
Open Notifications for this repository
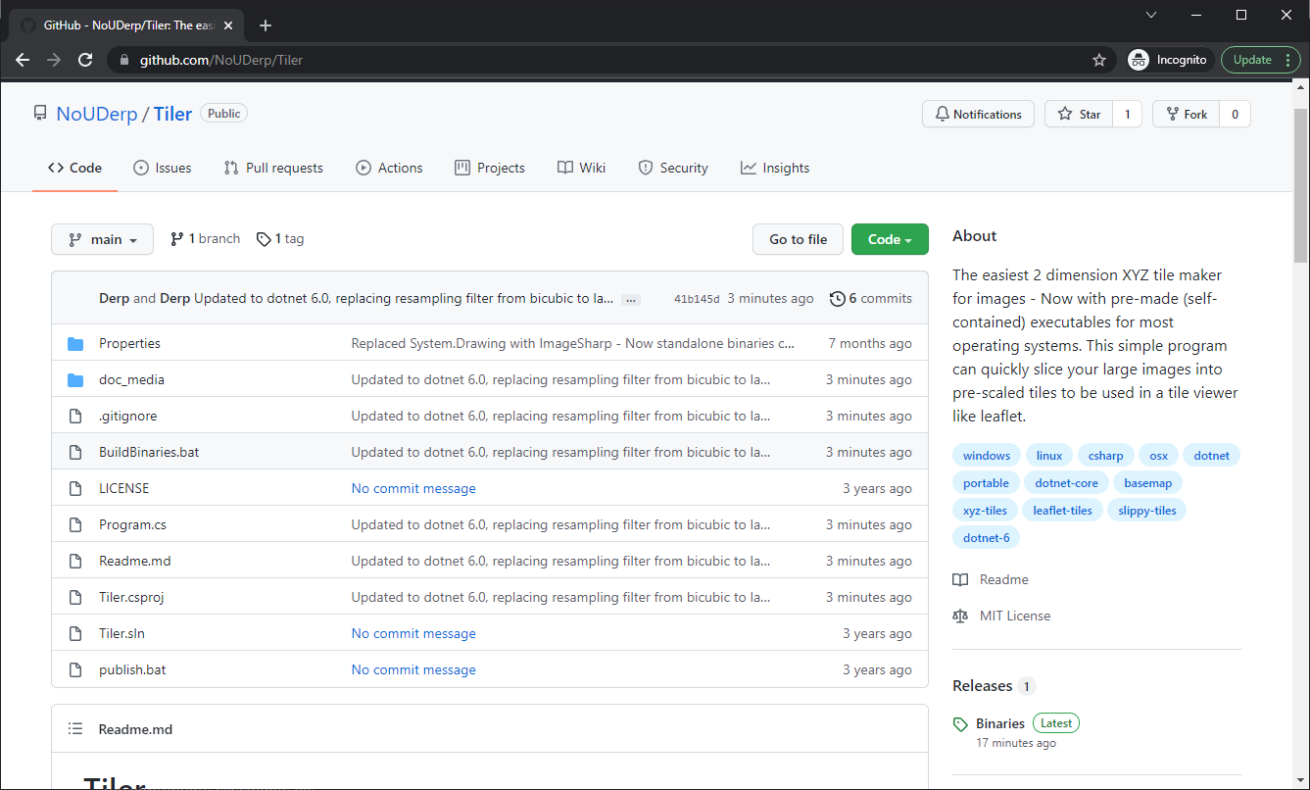(978, 115)
